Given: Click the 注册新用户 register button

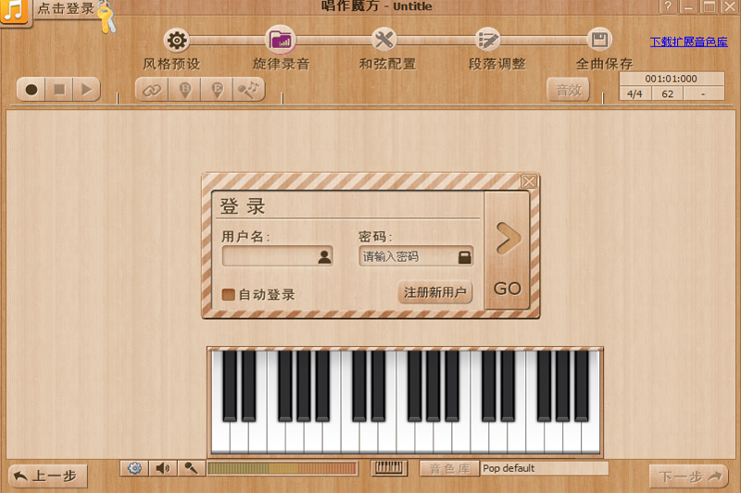Looking at the screenshot, I should pyautogui.click(x=435, y=293).
